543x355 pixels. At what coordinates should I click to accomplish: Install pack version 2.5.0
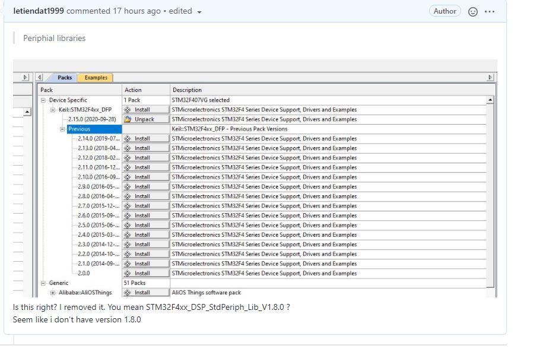click(146, 225)
